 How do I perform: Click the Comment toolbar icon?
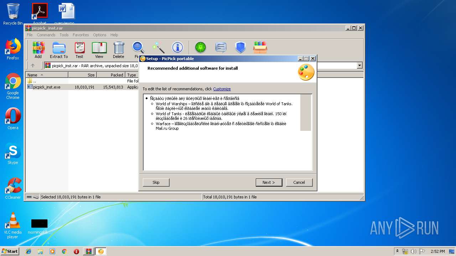click(221, 47)
